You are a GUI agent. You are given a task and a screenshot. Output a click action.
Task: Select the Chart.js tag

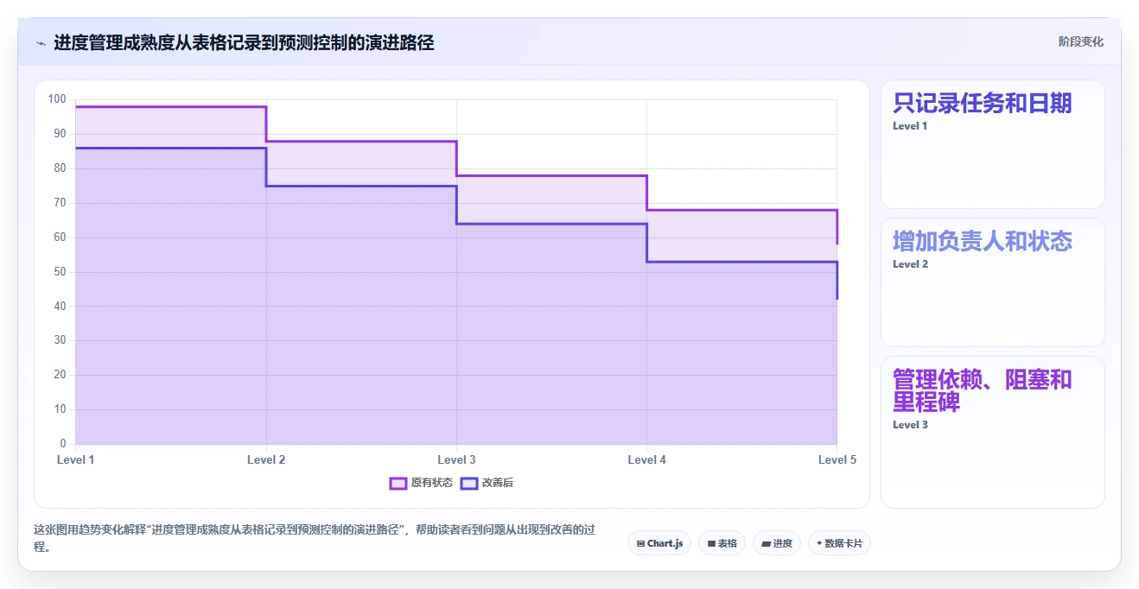(x=659, y=543)
